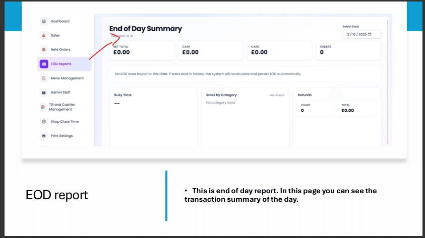Select the Print Settings printer icon
This screenshot has height=238, width=425.
(44, 136)
